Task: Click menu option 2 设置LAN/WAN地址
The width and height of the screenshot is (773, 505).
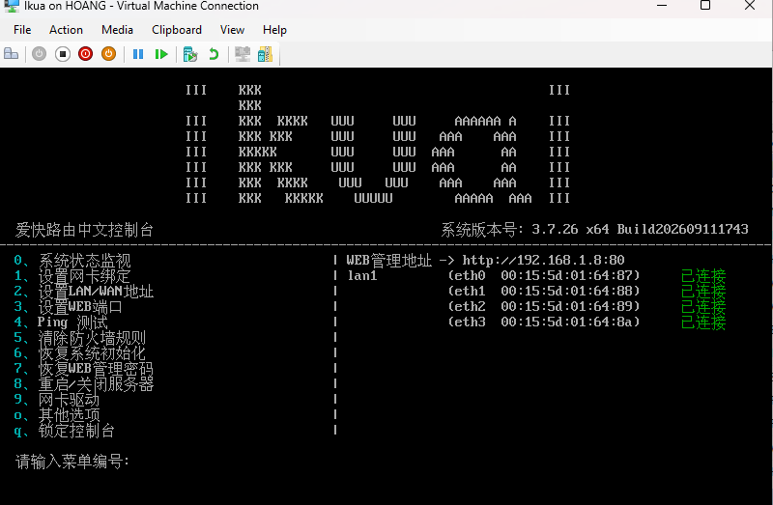Action: [84, 292]
